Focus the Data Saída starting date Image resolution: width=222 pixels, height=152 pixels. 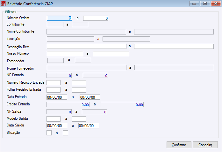(57, 125)
